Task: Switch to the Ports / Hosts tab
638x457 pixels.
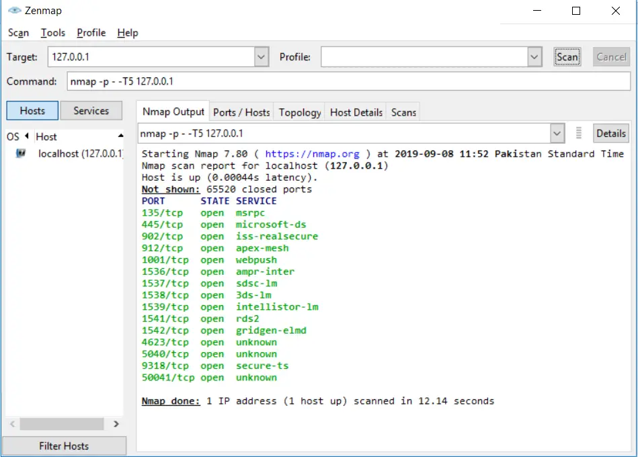Action: click(241, 112)
